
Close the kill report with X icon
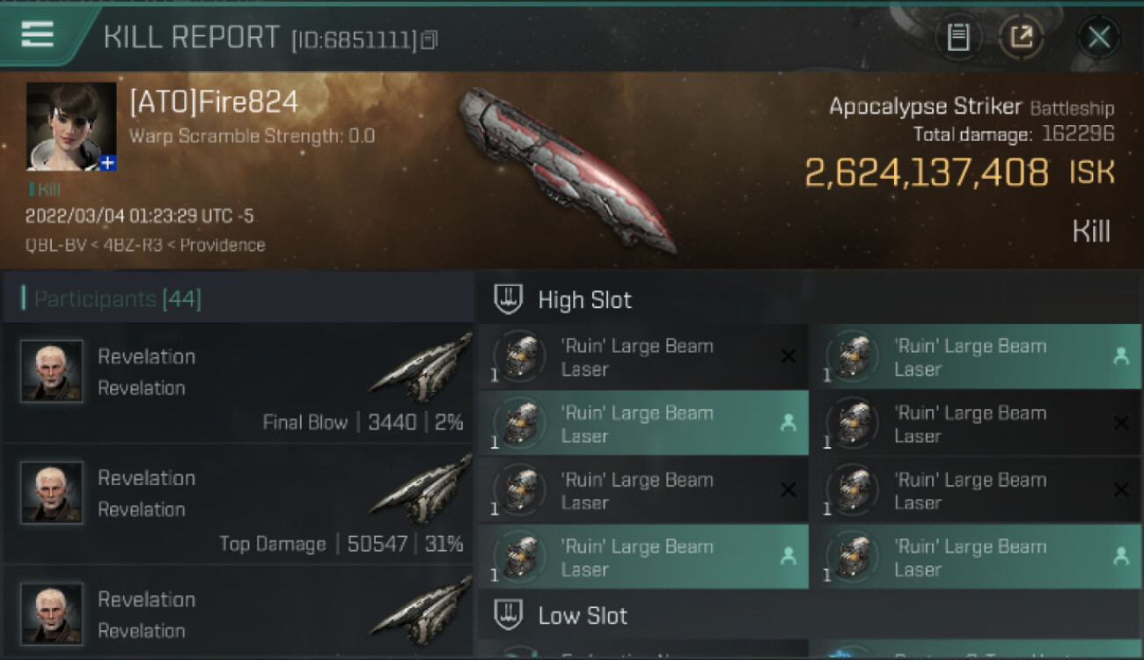tap(1098, 37)
